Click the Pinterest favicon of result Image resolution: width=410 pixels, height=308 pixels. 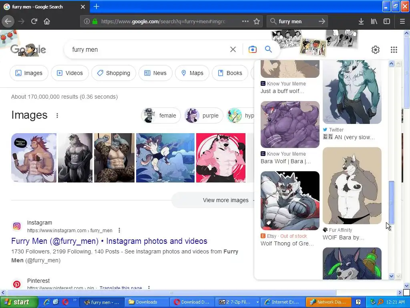click(17, 284)
